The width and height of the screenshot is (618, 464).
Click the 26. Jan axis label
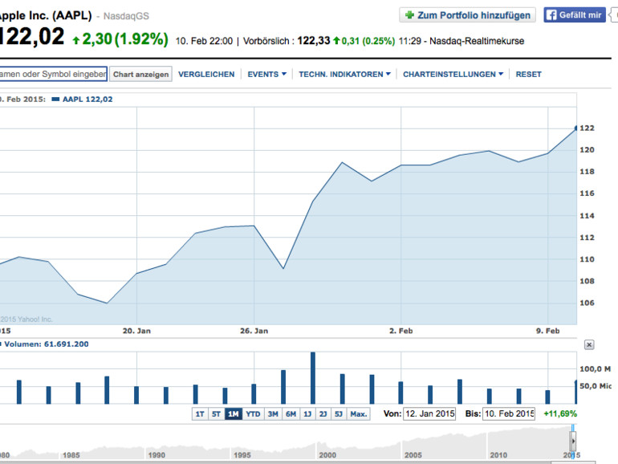click(x=254, y=332)
